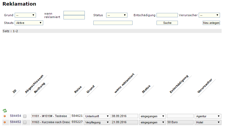Click the Neu anlegen button
This screenshot has height=138, width=228.
(x=211, y=23)
